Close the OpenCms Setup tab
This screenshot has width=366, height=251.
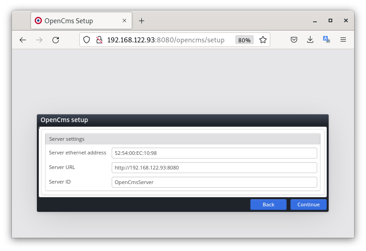click(123, 21)
